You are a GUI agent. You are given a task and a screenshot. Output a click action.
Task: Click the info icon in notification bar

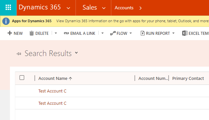click(6, 21)
